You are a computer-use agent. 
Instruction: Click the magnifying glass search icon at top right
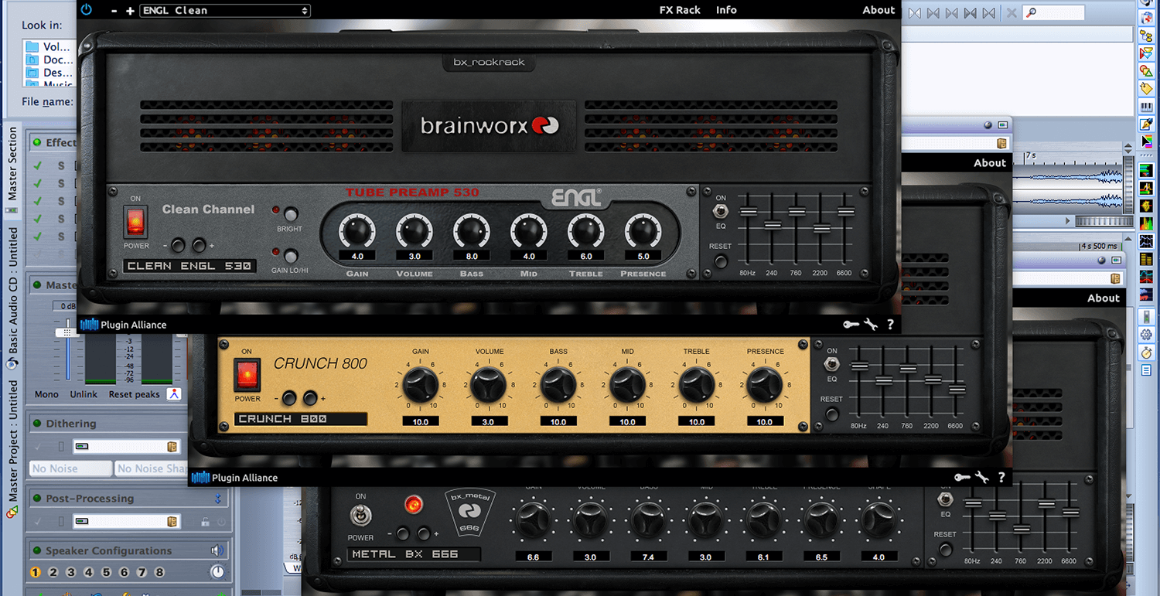(x=1033, y=12)
